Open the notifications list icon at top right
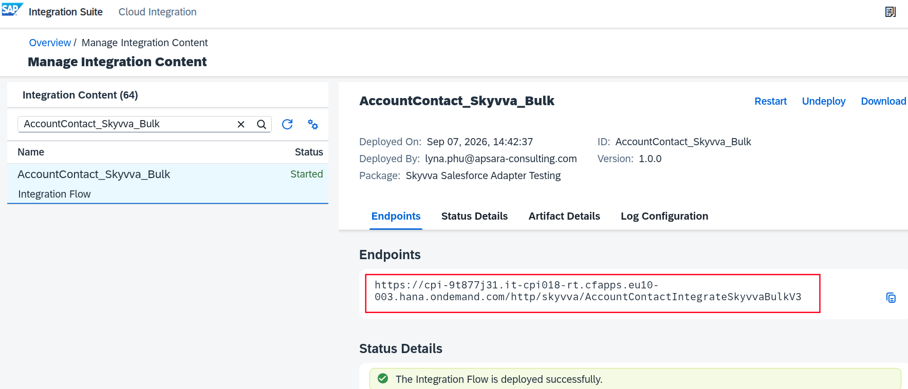This screenshot has width=908, height=389. [x=891, y=12]
